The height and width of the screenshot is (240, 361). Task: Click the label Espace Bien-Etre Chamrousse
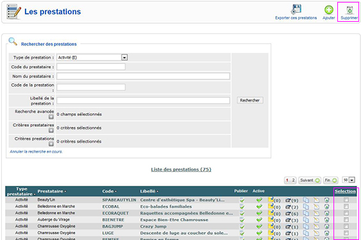click(x=174, y=220)
